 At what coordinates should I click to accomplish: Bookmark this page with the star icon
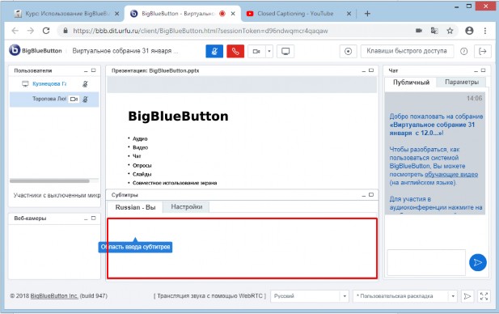point(450,31)
